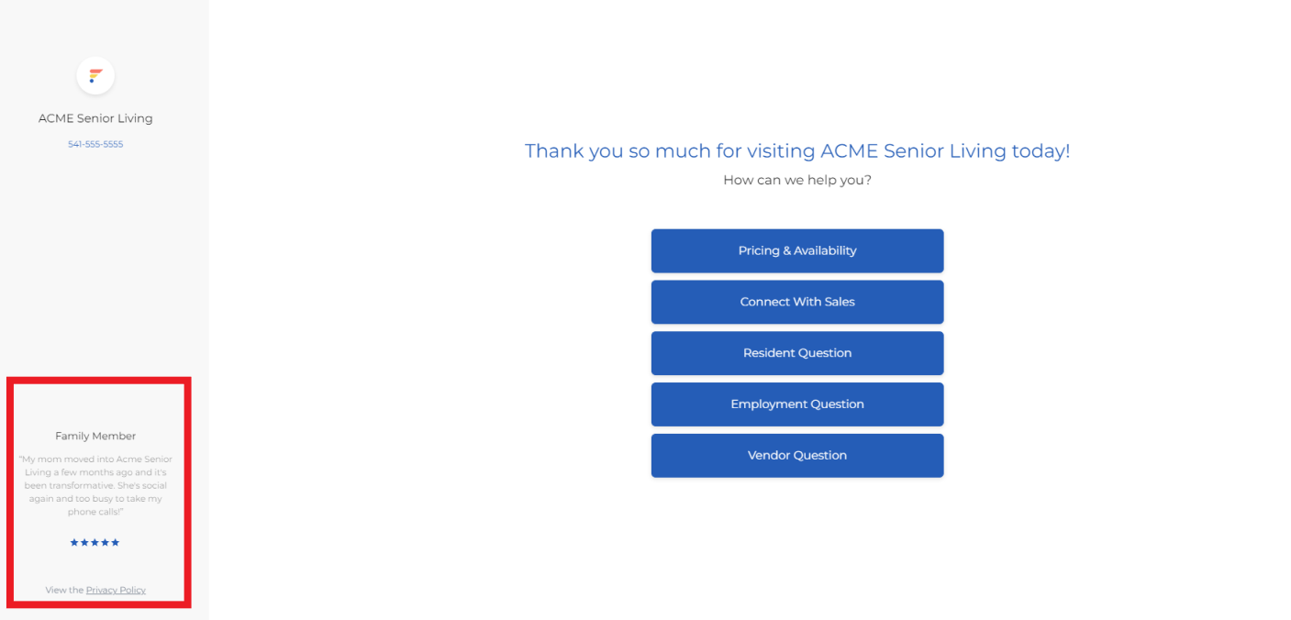The width and height of the screenshot is (1291, 620).
Task: Select the fifth, last rating star
Action: pos(115,542)
